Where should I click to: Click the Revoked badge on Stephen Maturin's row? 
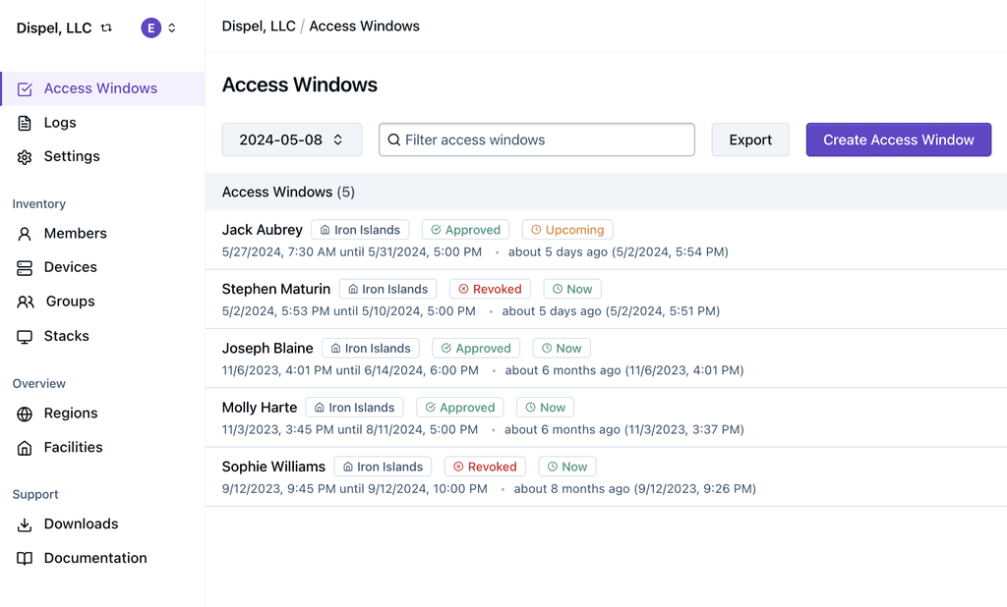[x=489, y=289]
